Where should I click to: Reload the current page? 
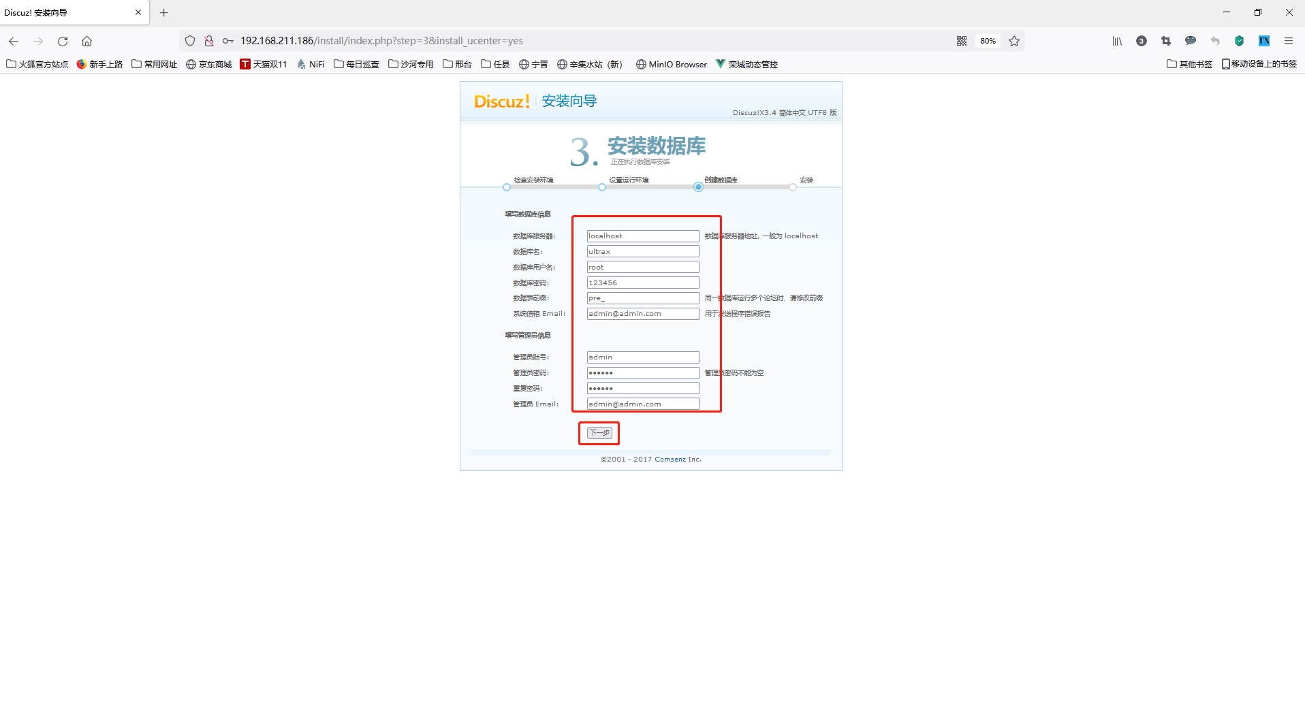tap(63, 41)
